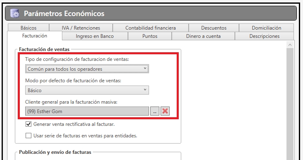303x160 pixels.
Task: Open the IVA / Retenciones tab
Action: (x=81, y=28)
